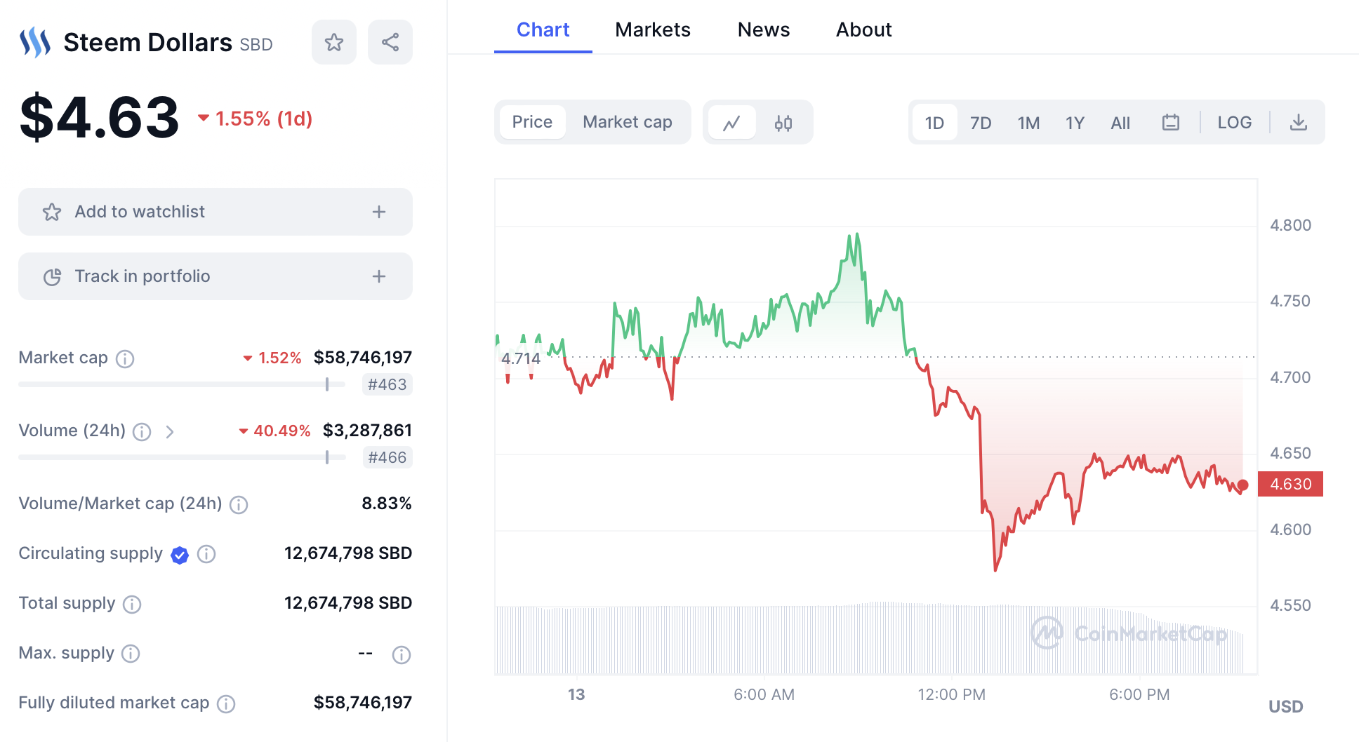
Task: Open the calendar date range picker
Action: 1170,123
